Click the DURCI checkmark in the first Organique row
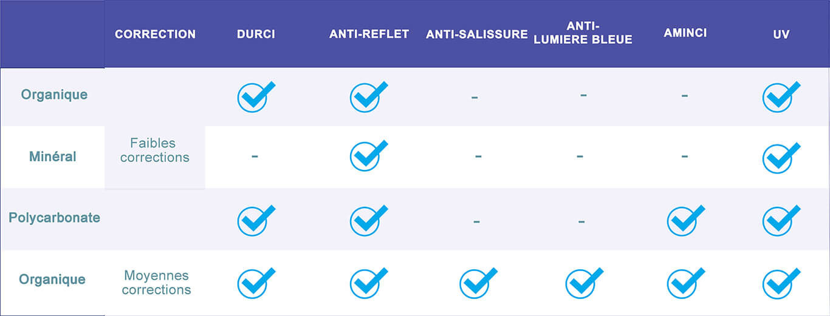The height and width of the screenshot is (316, 830). pyautogui.click(x=256, y=97)
